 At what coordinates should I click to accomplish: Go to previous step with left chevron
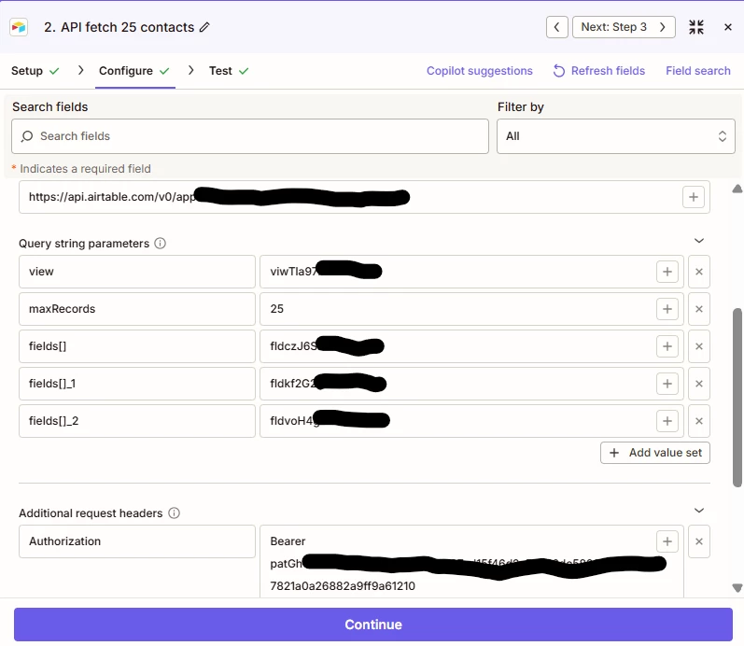(x=557, y=27)
